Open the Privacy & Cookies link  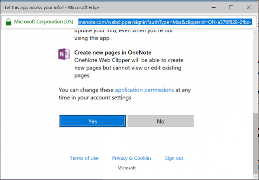[x=132, y=158]
